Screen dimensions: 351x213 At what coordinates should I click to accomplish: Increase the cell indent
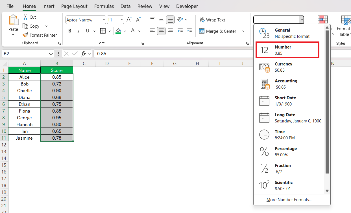[x=189, y=31]
